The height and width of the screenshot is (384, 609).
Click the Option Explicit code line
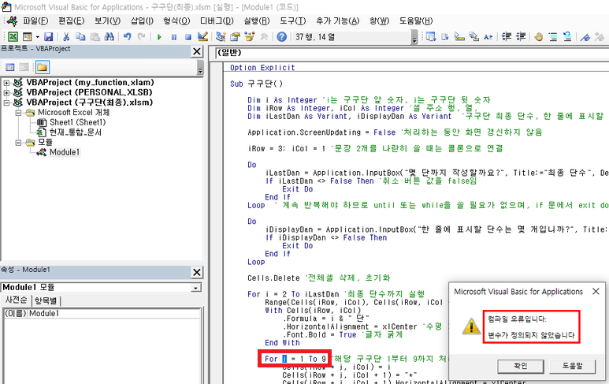262,68
